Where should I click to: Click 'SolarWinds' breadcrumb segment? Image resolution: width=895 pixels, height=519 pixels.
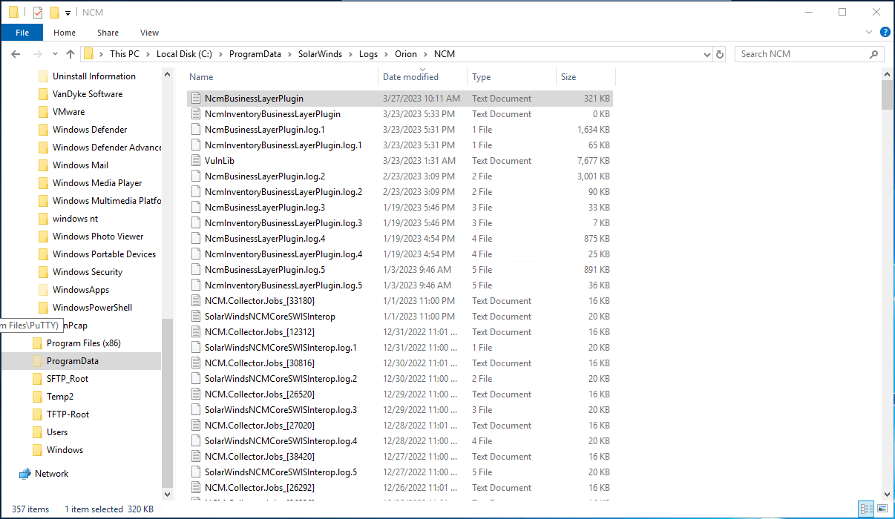pyautogui.click(x=321, y=54)
